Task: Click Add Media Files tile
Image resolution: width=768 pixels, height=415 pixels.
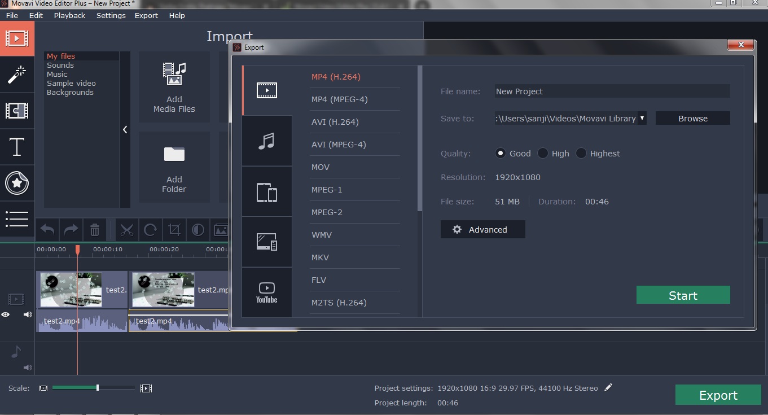Action: click(x=174, y=88)
